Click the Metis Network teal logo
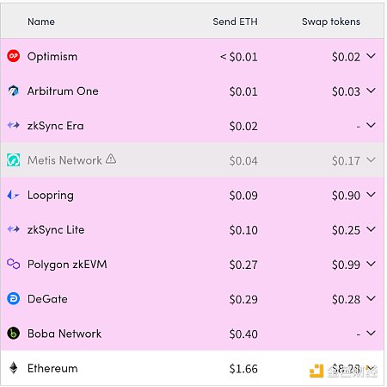 click(x=13, y=160)
